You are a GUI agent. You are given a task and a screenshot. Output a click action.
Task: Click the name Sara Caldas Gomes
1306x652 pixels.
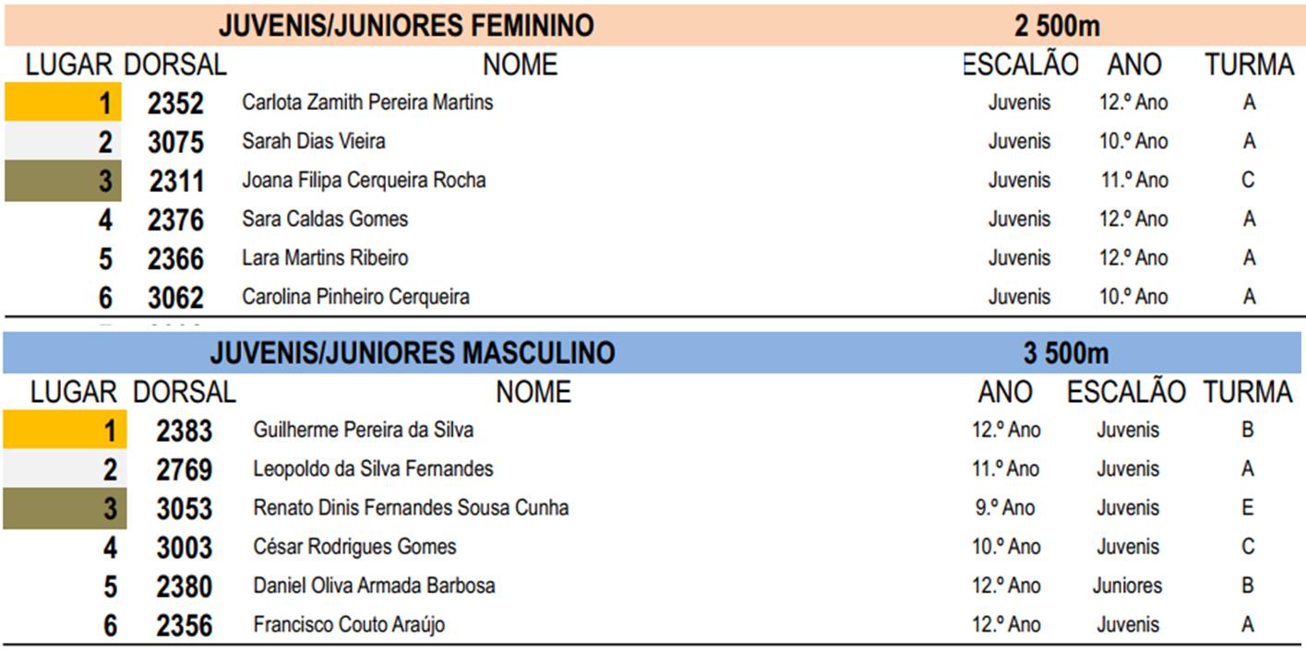pos(325,219)
